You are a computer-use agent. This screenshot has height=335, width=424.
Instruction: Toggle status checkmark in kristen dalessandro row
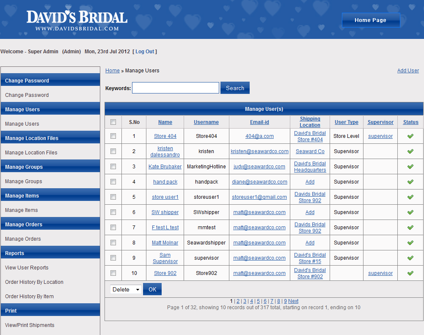pyautogui.click(x=410, y=151)
